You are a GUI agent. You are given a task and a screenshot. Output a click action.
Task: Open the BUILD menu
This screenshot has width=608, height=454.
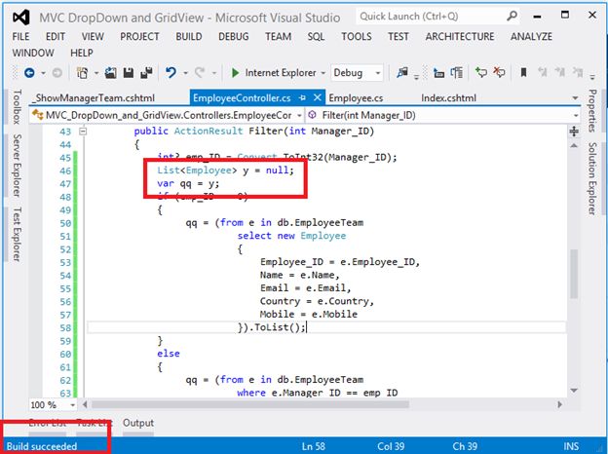coord(189,37)
